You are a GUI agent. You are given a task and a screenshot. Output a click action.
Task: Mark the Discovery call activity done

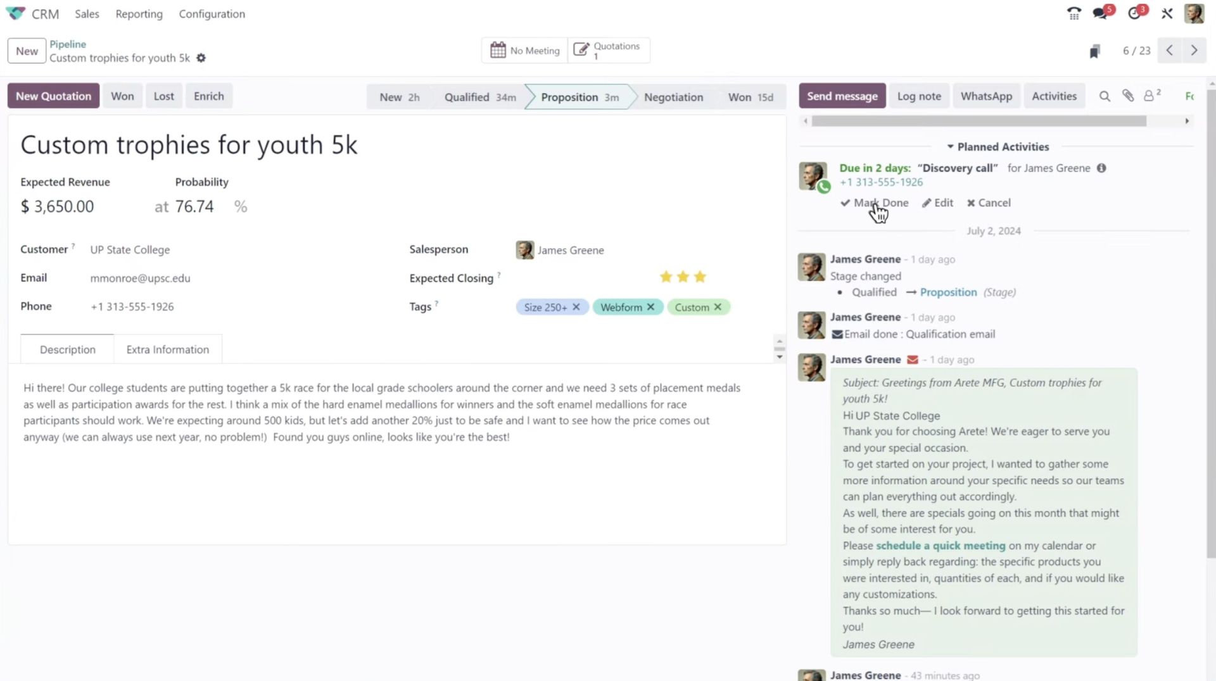[x=875, y=203]
